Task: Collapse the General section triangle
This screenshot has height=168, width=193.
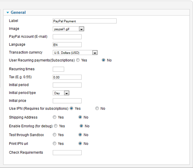Action: 8,12
